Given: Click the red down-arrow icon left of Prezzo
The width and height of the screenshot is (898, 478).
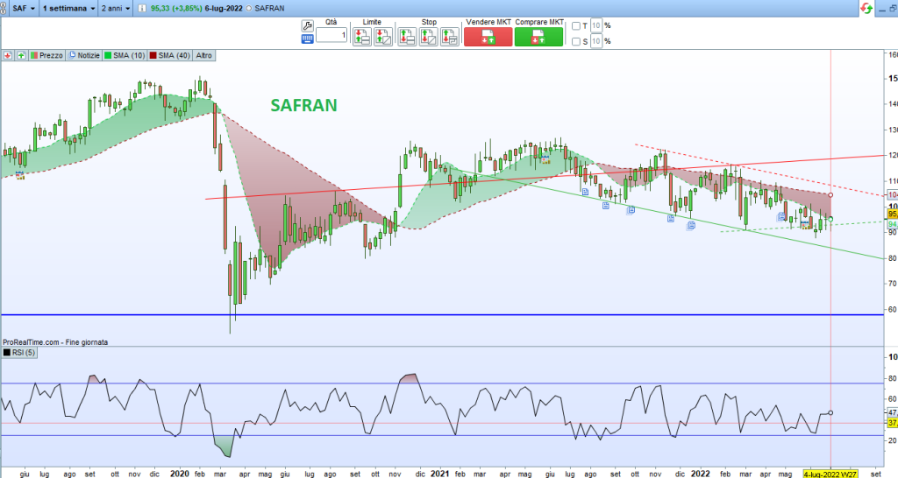Looking at the screenshot, I should pos(8,55).
